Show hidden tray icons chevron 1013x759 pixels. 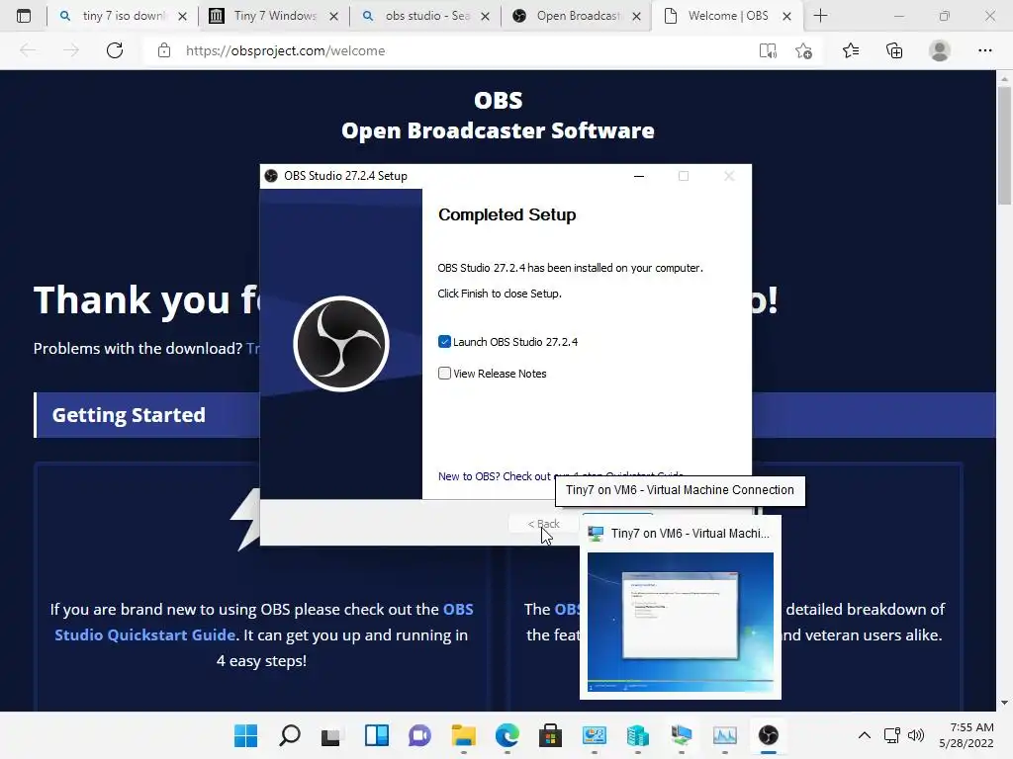click(x=865, y=735)
